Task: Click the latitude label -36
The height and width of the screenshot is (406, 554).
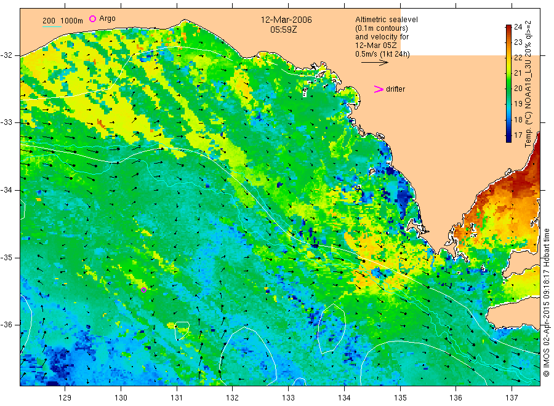Action: [x=6, y=325]
